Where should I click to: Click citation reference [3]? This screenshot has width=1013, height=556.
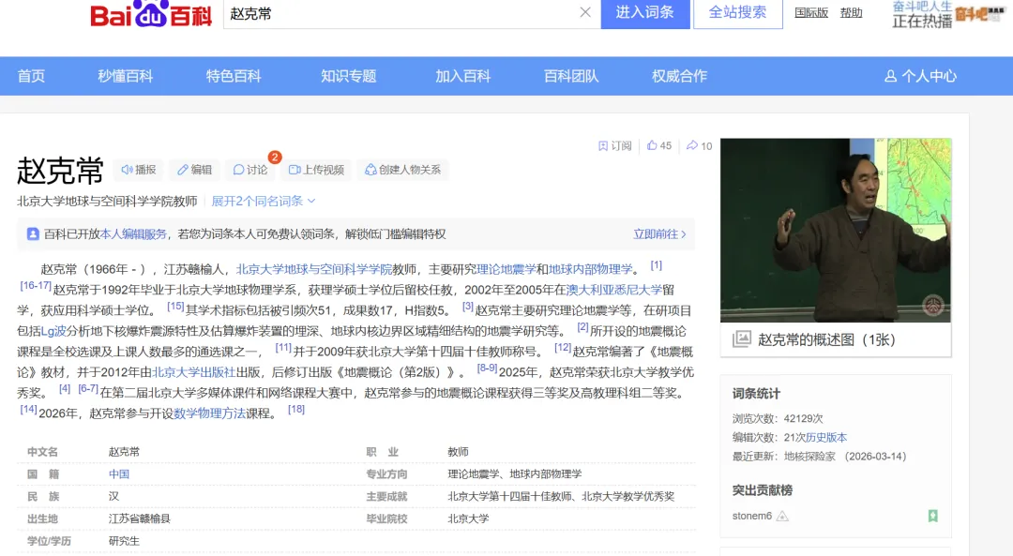(468, 306)
